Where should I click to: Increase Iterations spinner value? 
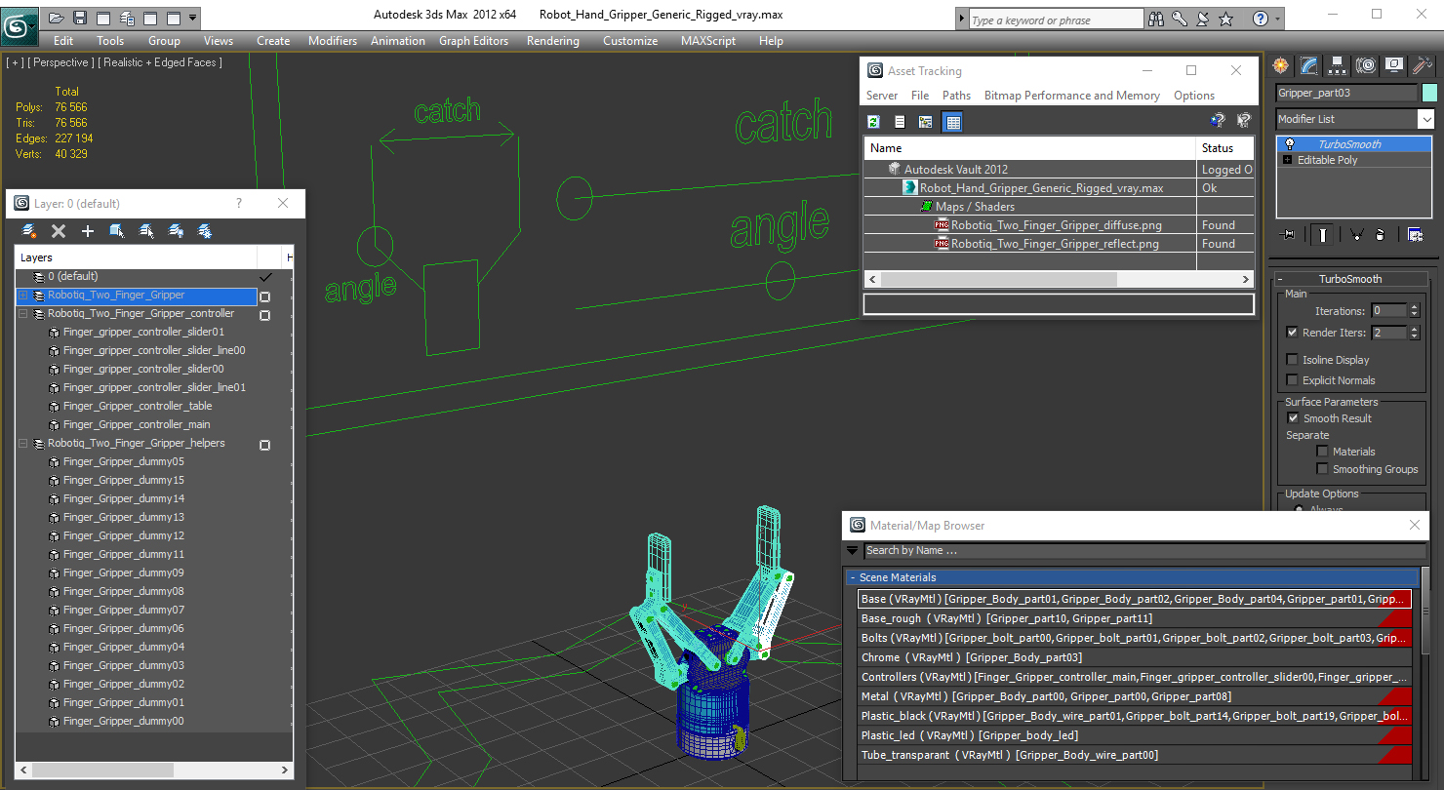(x=1415, y=307)
